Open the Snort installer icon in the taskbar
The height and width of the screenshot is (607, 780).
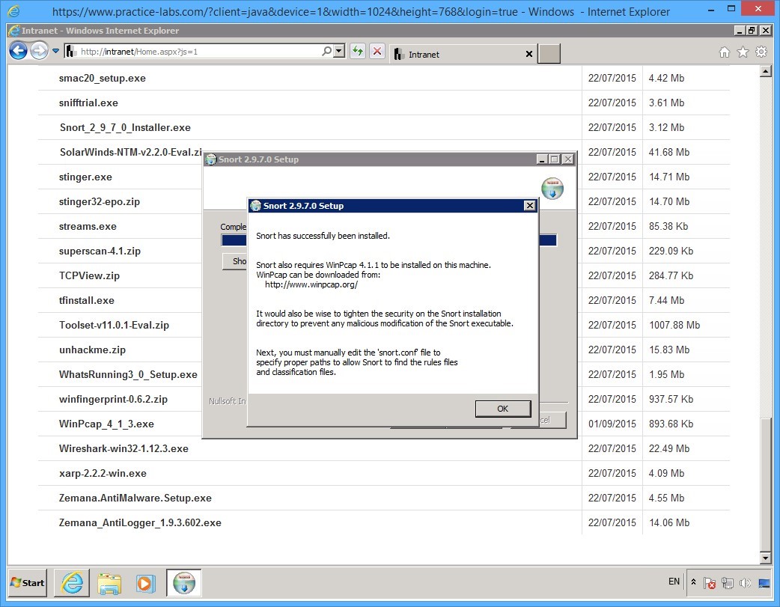(183, 583)
